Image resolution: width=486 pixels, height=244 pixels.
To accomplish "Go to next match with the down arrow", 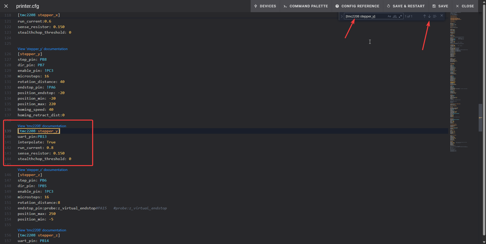I will pyautogui.click(x=430, y=16).
